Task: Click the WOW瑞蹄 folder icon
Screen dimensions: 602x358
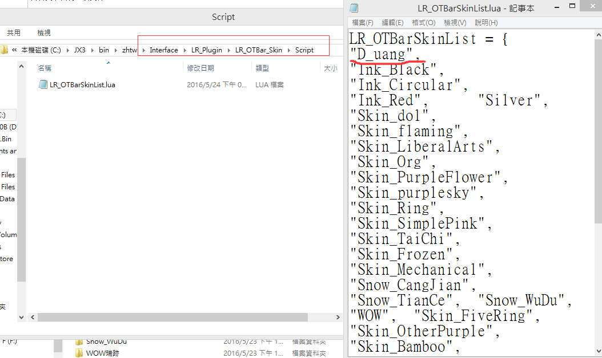Action: [x=79, y=353]
